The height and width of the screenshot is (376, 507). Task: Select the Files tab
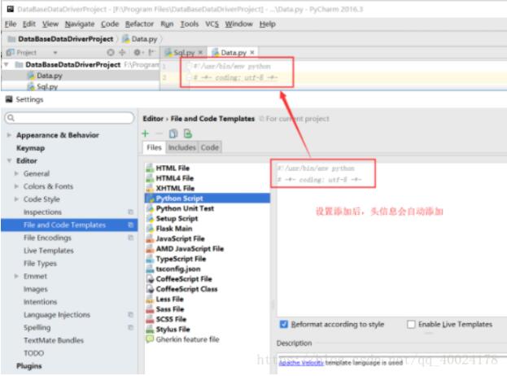pyautogui.click(x=154, y=147)
